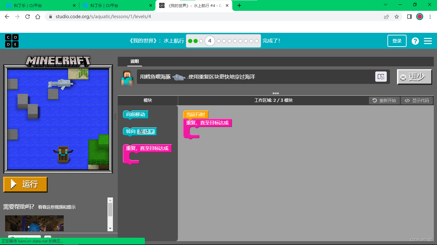The height and width of the screenshot is (245, 437).
Task: Click the Minecraft logo above the game
Action: [x=58, y=61]
